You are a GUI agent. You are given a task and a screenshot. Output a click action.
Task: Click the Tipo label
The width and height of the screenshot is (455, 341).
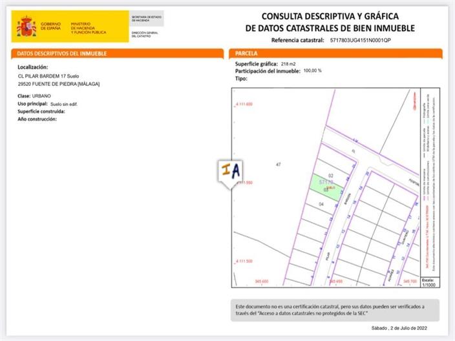(x=241, y=79)
